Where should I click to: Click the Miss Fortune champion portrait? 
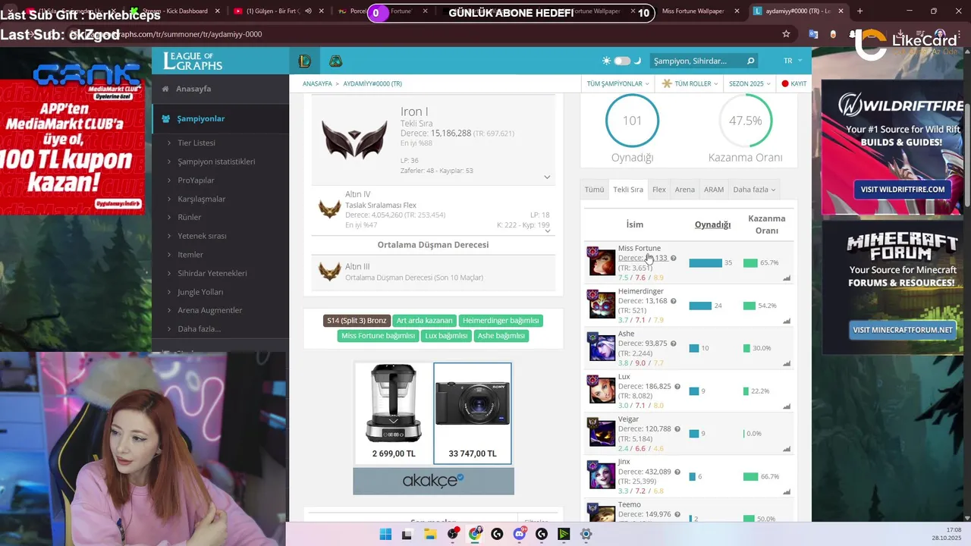coord(602,262)
